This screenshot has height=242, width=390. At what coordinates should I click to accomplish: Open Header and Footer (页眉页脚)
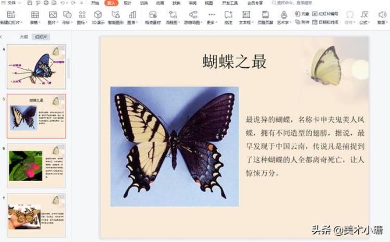click(x=265, y=15)
